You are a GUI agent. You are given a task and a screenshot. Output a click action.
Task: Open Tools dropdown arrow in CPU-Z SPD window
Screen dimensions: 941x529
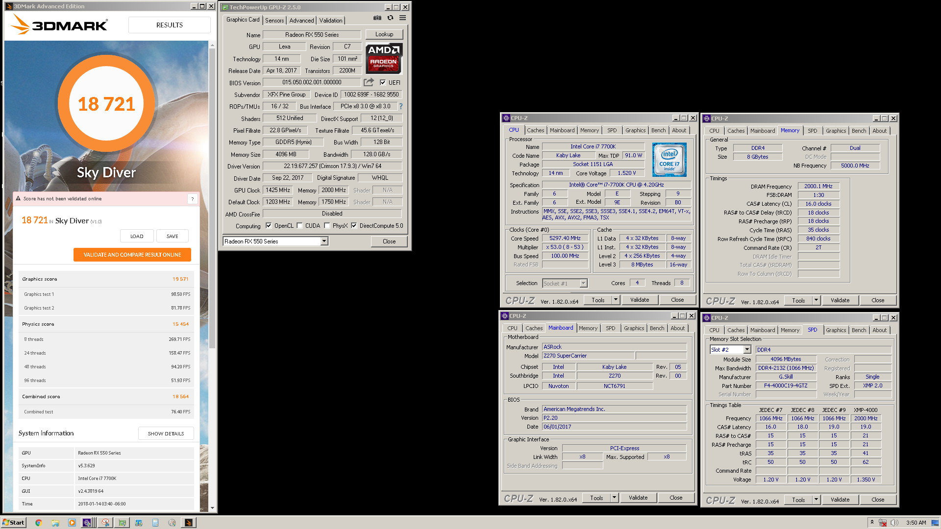[x=816, y=500]
